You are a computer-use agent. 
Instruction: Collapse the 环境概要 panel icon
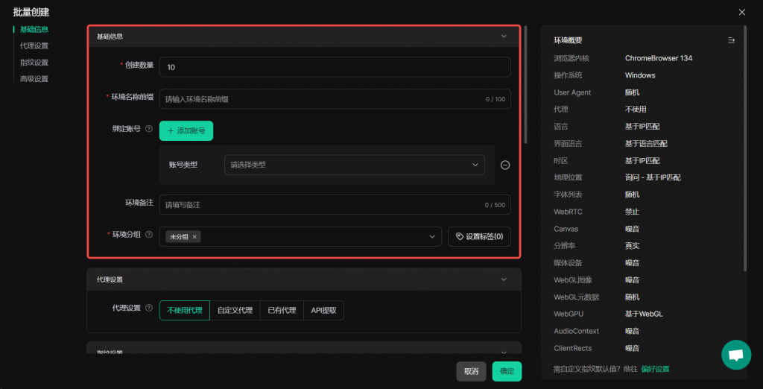click(731, 40)
